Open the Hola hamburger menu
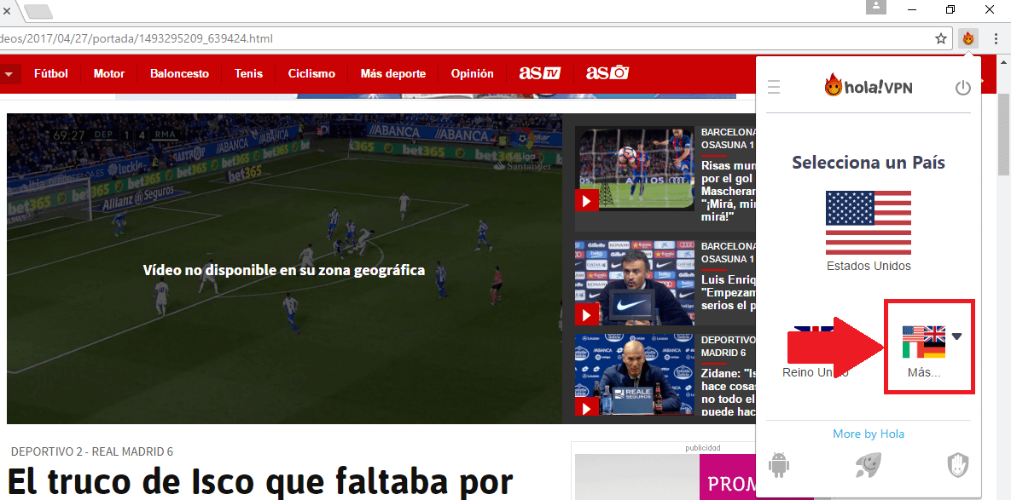This screenshot has height=500, width=1011. [x=774, y=87]
